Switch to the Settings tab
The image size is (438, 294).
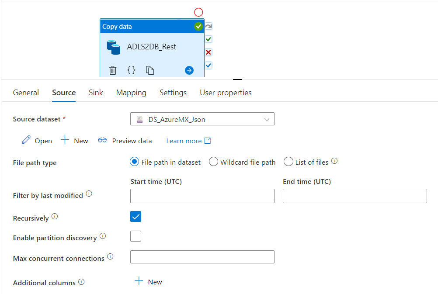pyautogui.click(x=173, y=93)
